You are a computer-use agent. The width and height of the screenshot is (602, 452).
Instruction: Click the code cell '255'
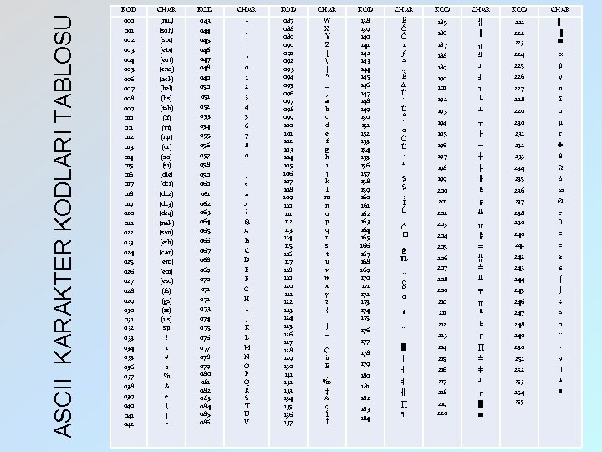coord(519,403)
